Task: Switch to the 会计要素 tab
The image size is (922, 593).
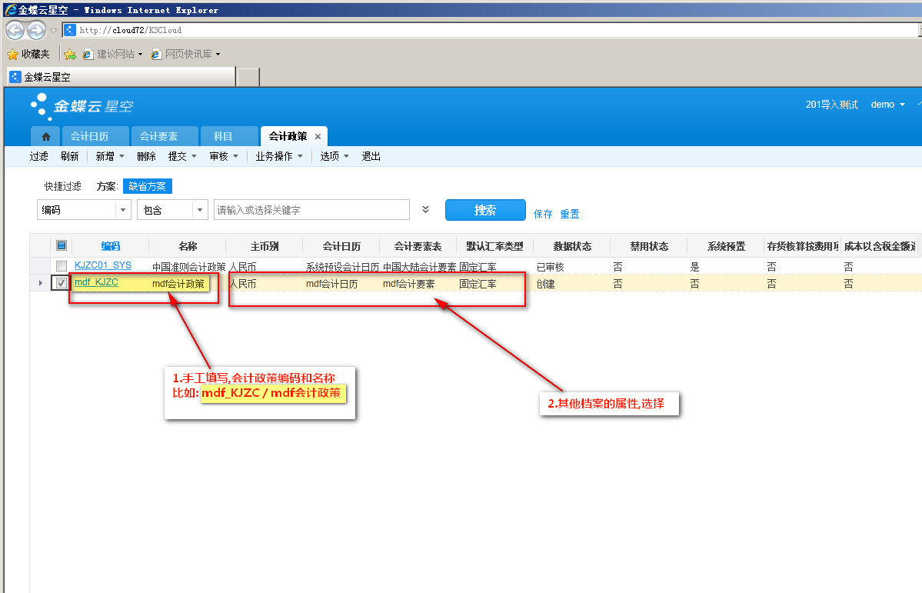Action: (164, 136)
